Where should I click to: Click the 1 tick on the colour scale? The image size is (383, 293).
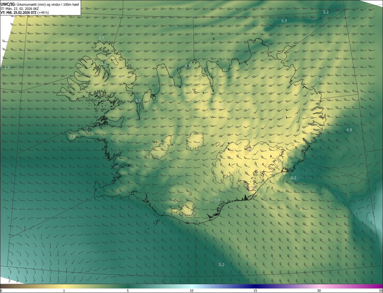(64, 291)
